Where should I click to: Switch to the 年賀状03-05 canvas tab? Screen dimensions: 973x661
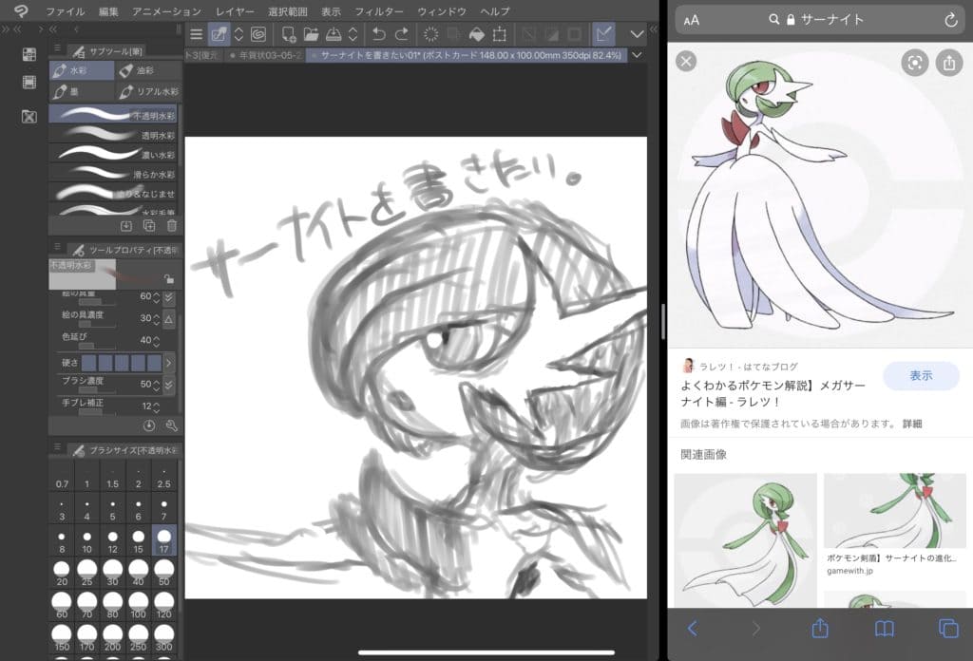coord(265,55)
